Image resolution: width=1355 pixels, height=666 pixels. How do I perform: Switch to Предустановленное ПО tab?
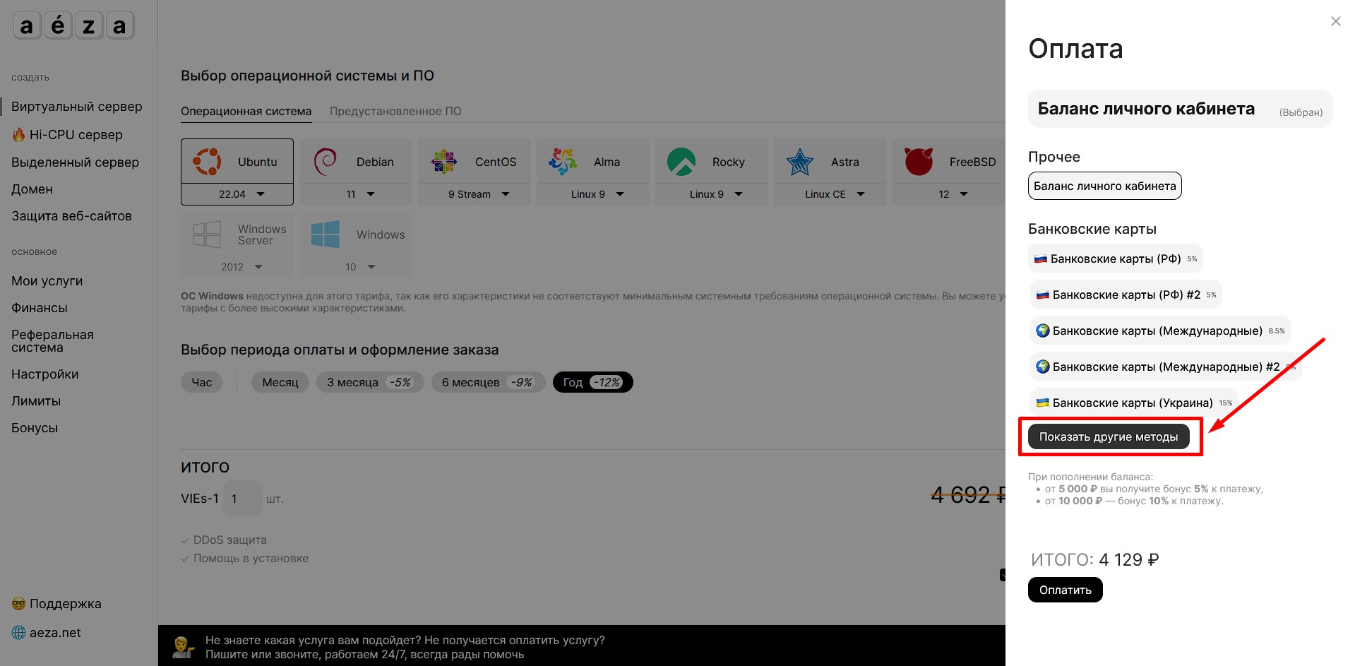tap(395, 111)
